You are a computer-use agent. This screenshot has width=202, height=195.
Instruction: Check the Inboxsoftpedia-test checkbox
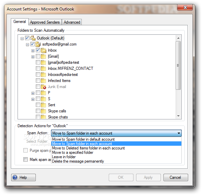[x=38, y=74]
